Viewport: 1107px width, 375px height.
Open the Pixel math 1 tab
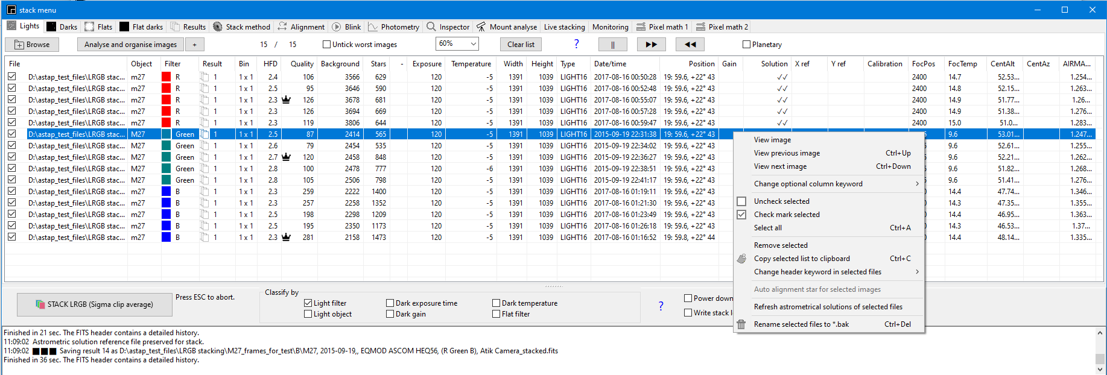[x=662, y=27]
